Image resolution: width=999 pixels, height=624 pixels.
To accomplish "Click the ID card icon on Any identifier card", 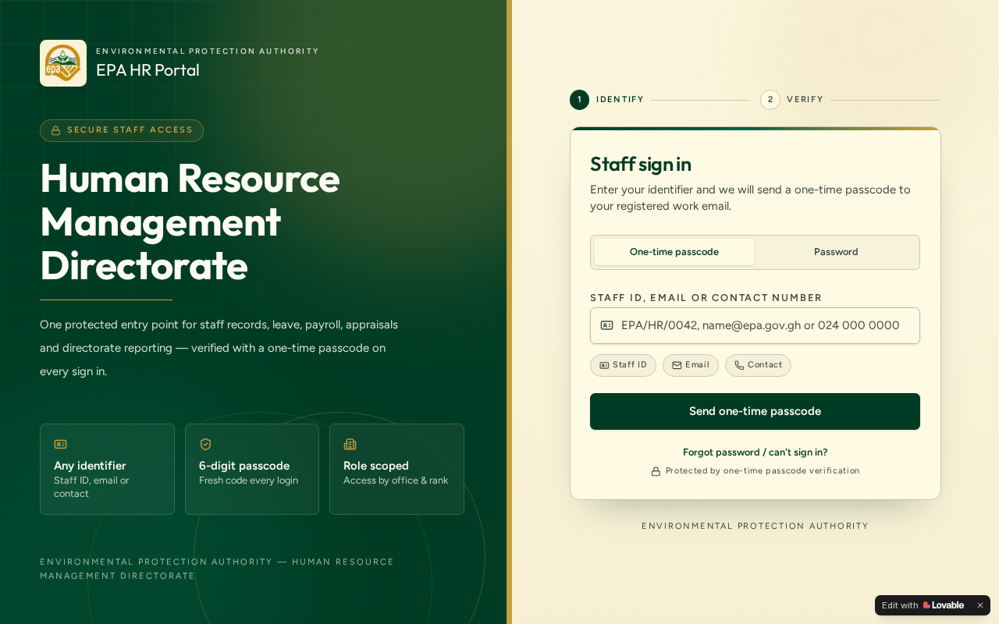I will (60, 444).
